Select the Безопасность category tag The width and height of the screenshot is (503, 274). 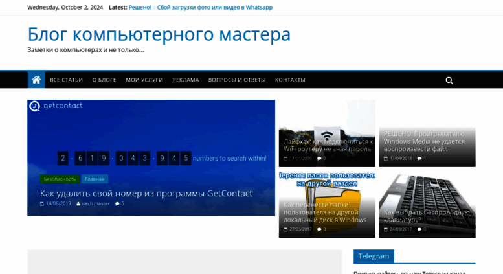click(60, 179)
